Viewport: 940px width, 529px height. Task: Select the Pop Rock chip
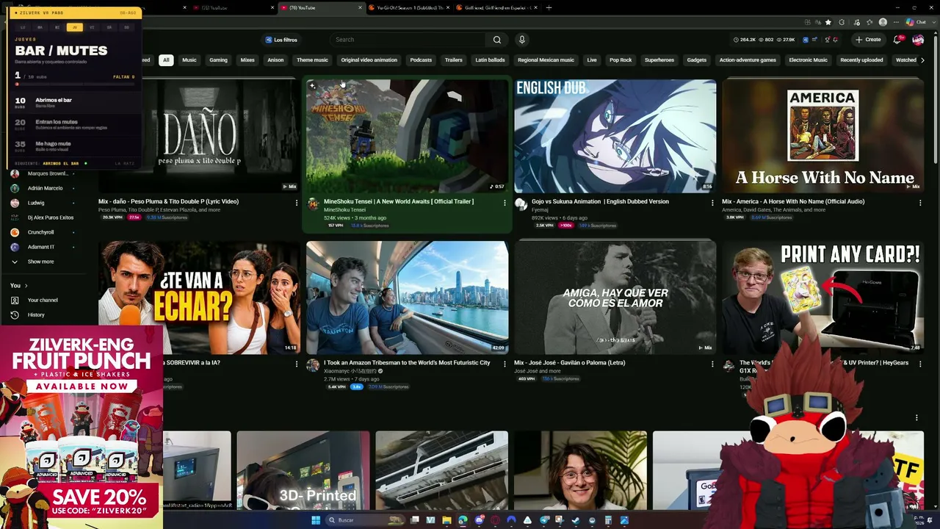[x=621, y=60]
